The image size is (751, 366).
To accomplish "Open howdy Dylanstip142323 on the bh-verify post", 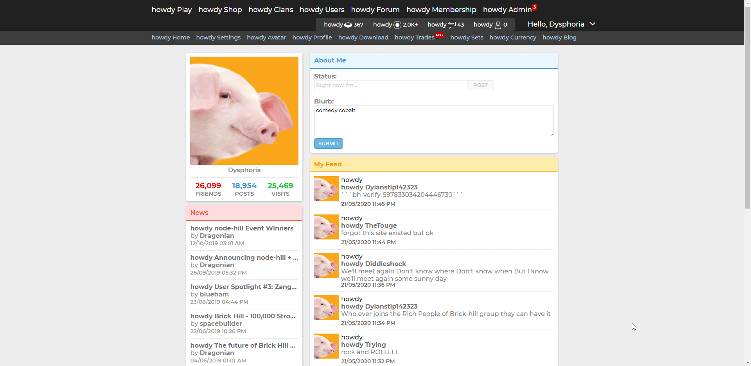I will tap(379, 187).
